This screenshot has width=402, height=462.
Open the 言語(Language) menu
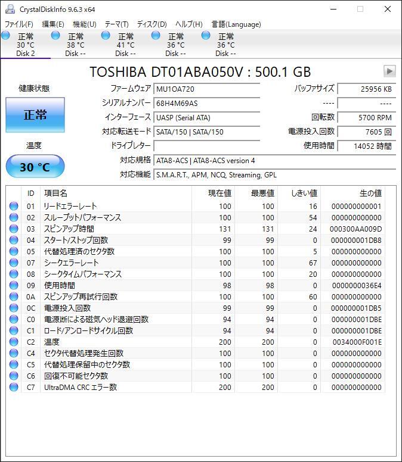click(x=236, y=24)
